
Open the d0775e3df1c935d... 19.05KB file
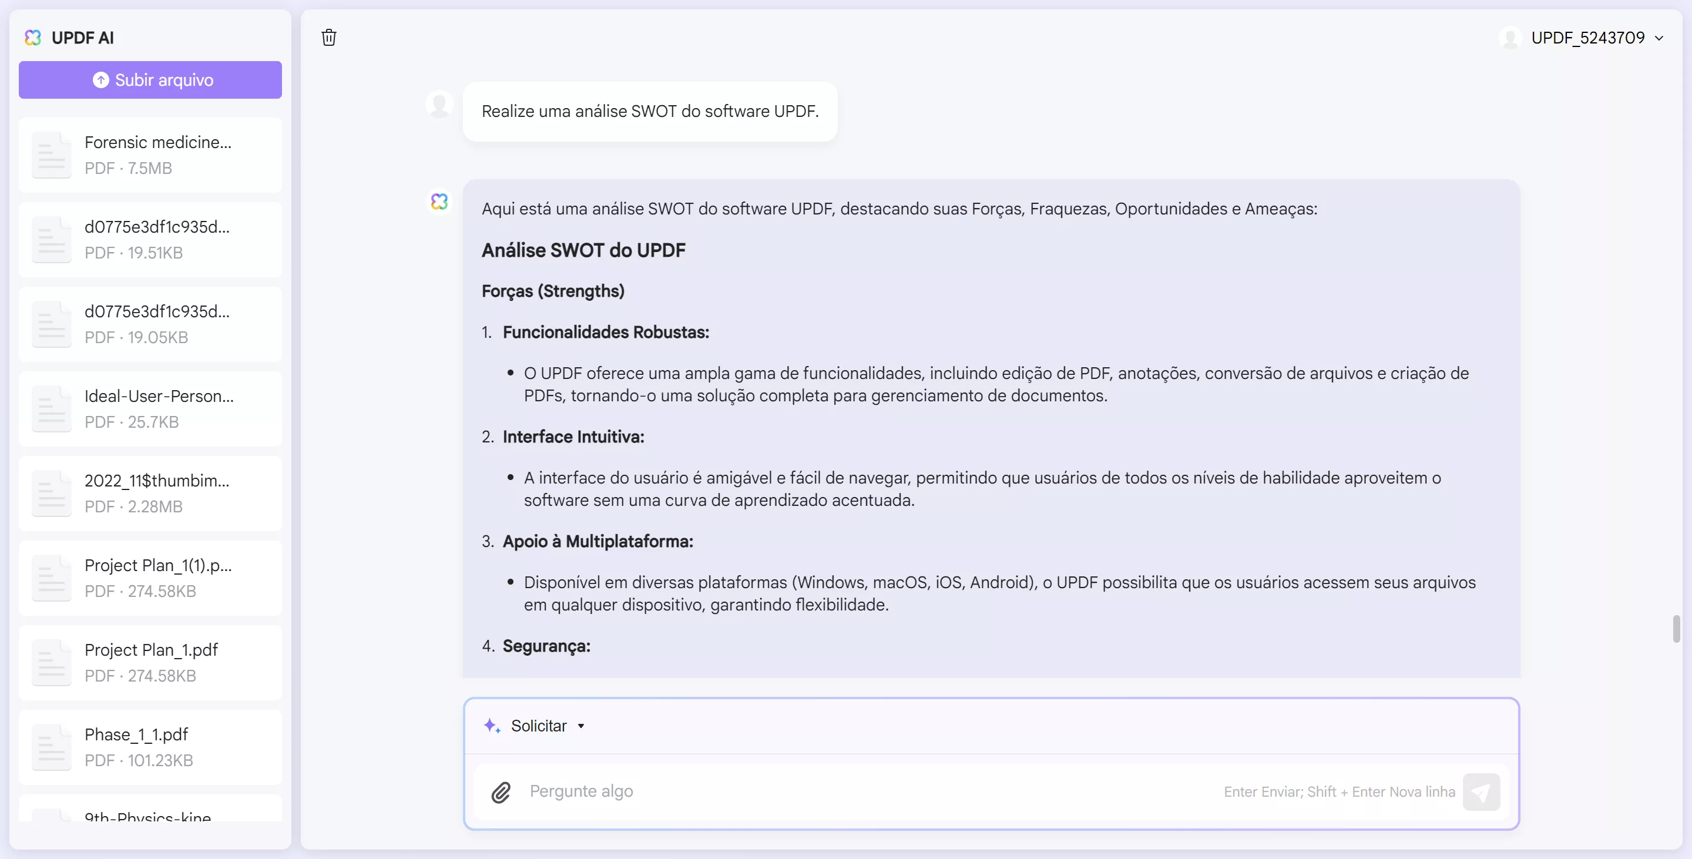(x=150, y=324)
